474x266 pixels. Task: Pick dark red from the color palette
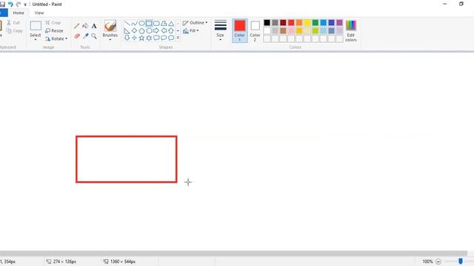coord(283,23)
